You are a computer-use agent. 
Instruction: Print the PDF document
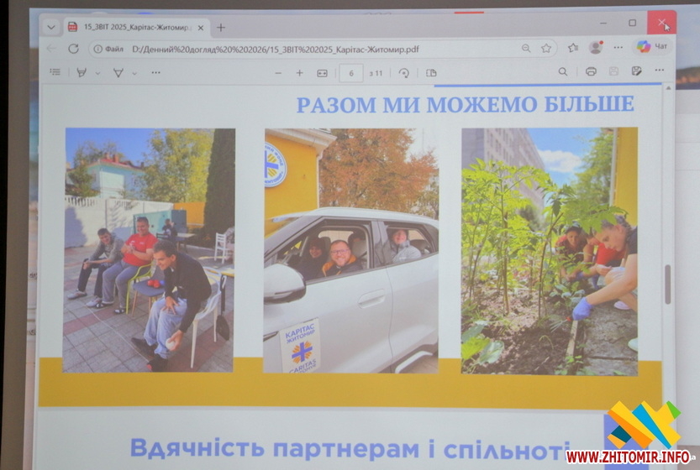pyautogui.click(x=591, y=72)
